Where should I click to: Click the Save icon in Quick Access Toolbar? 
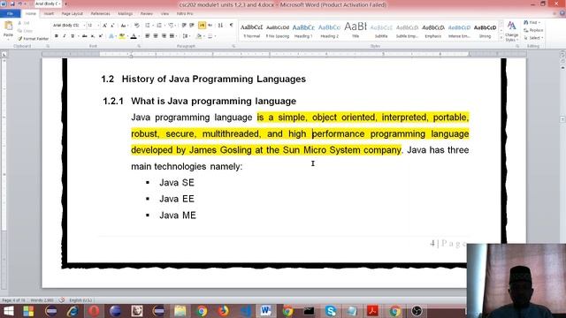click(12, 4)
